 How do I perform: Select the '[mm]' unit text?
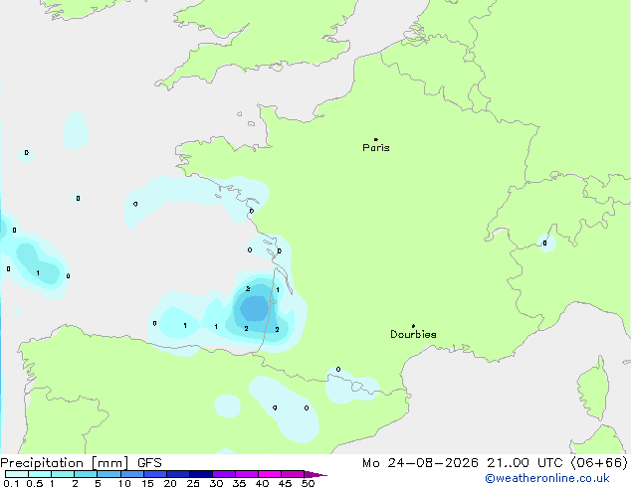pyautogui.click(x=110, y=463)
